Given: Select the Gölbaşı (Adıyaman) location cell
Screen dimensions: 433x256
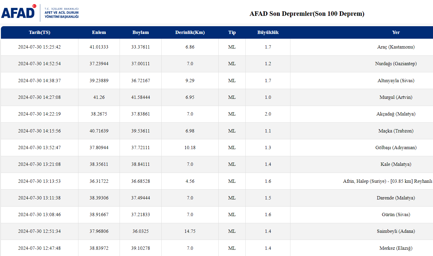Looking at the screenshot, I should pos(396,148).
